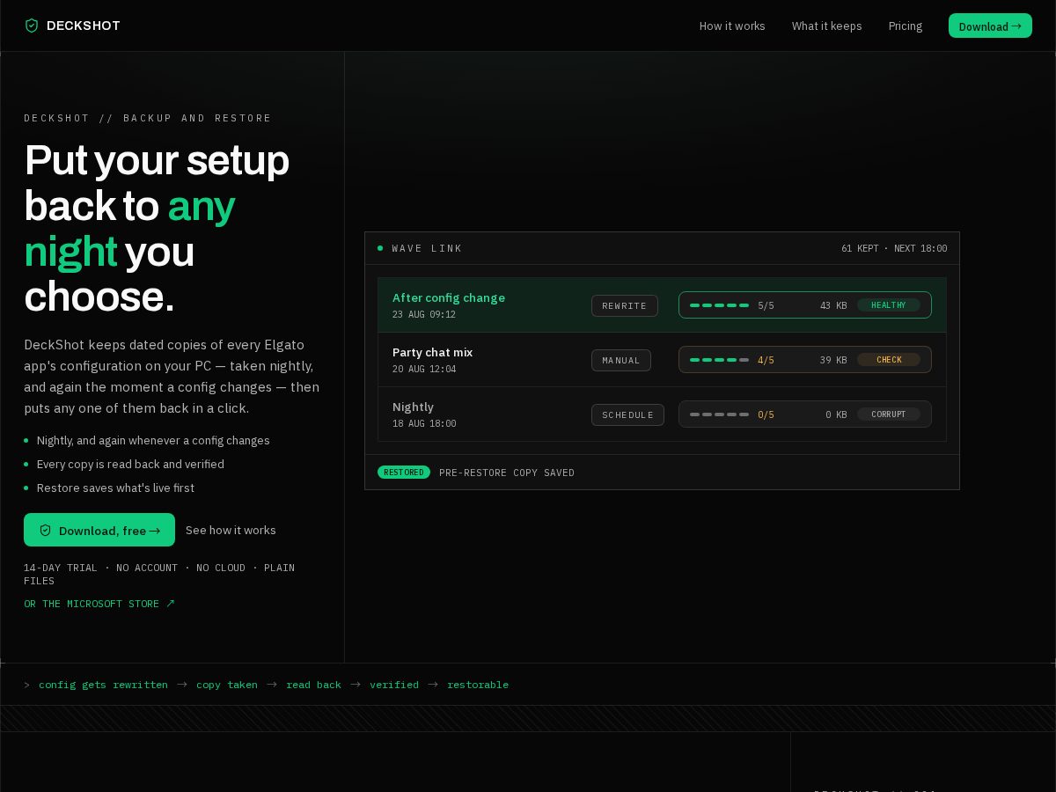
Task: Click the green RESTORED badge
Action: [x=404, y=473]
